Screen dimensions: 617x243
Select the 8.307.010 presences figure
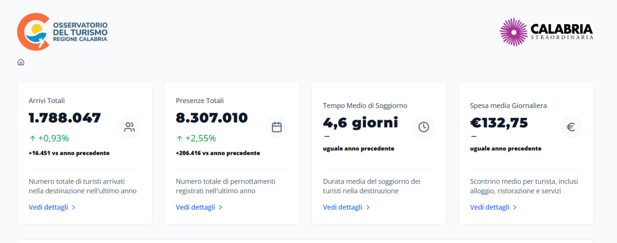coord(212,118)
